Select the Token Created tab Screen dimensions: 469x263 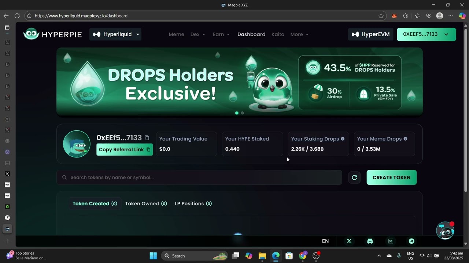point(95,203)
